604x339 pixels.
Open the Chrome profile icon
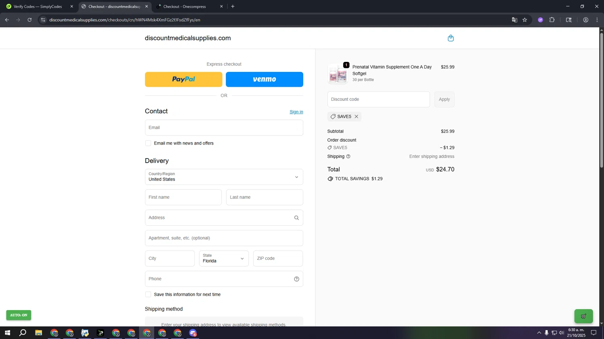(586, 20)
